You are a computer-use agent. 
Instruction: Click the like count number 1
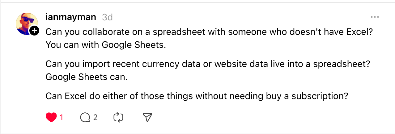(x=61, y=117)
